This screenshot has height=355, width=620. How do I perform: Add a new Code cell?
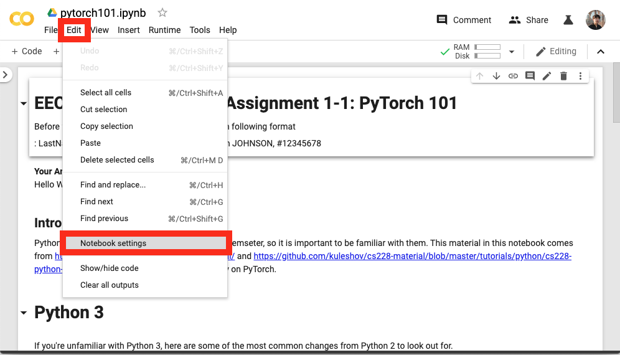[x=27, y=52]
